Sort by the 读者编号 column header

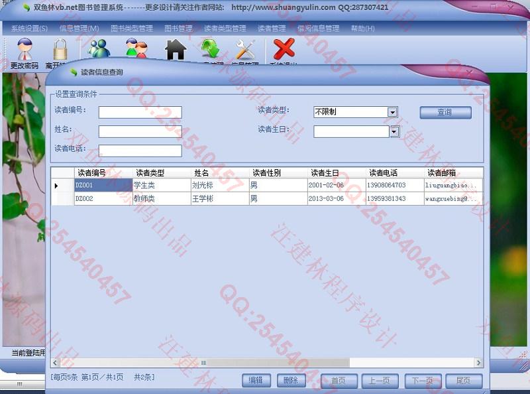[103, 173]
